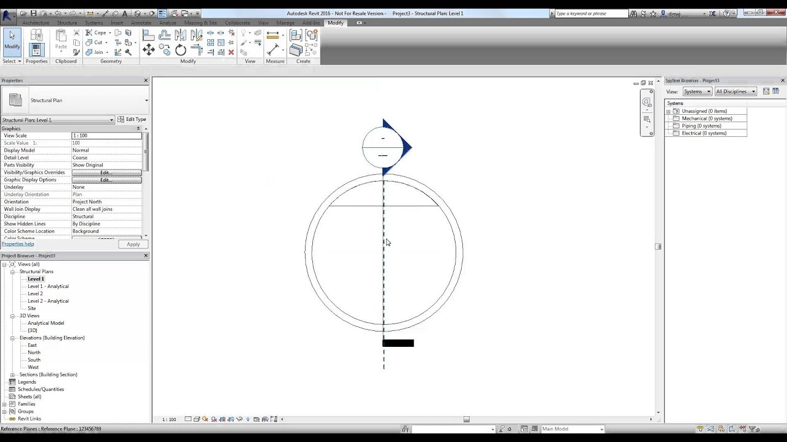Activate the Rotate tool
The width and height of the screenshot is (787, 442).
(180, 49)
